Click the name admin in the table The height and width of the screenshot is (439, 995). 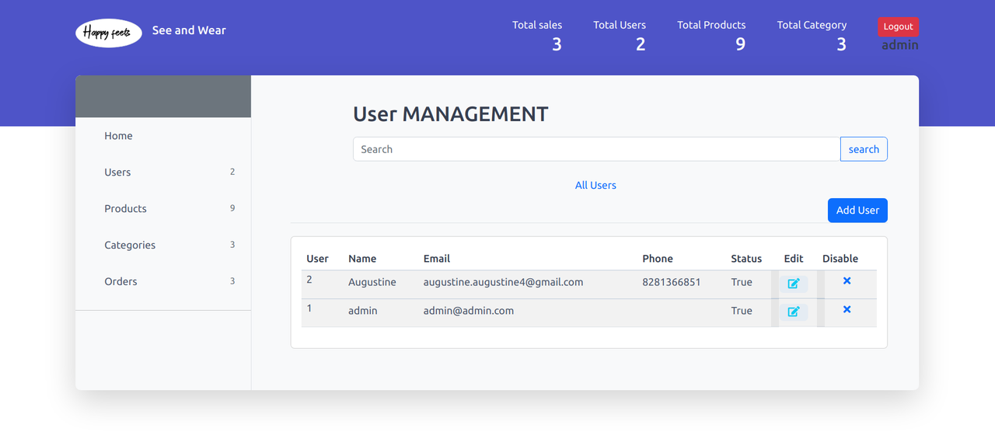(363, 311)
